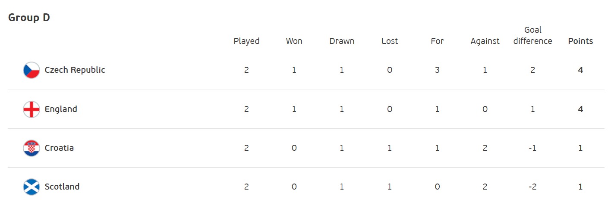The width and height of the screenshot is (611, 218).
Task: Open the England team link
Action: (x=61, y=109)
